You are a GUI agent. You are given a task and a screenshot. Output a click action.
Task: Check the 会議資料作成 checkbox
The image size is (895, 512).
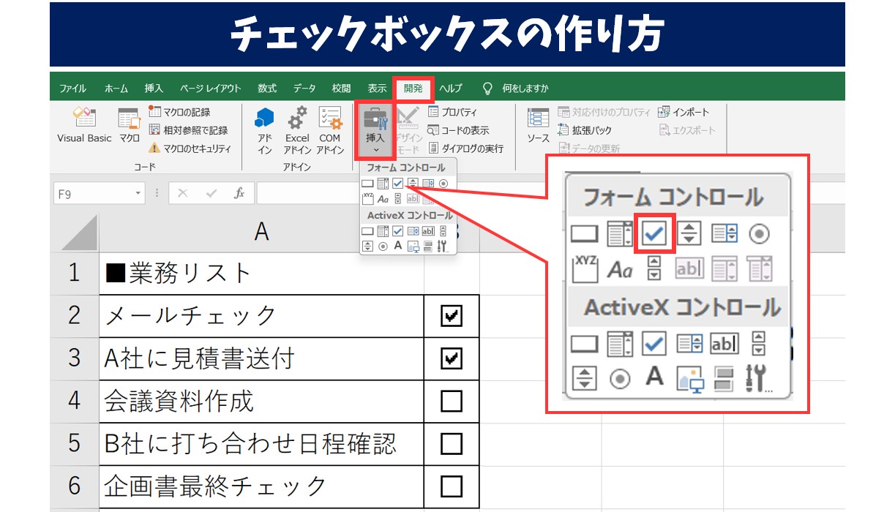click(452, 401)
